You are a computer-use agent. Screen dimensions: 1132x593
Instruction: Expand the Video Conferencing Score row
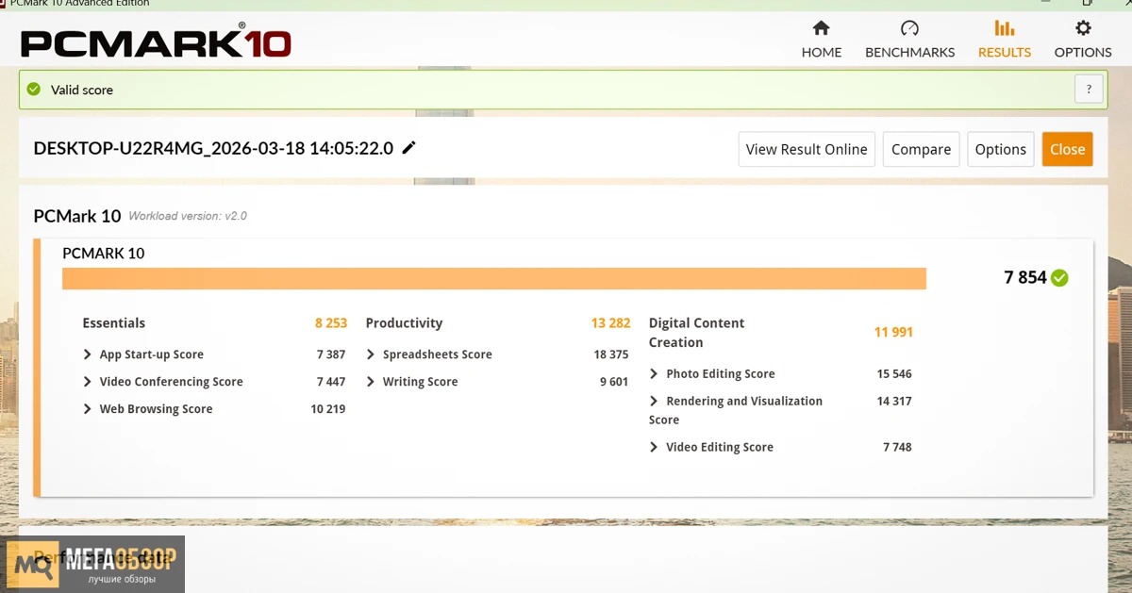pyautogui.click(x=88, y=382)
